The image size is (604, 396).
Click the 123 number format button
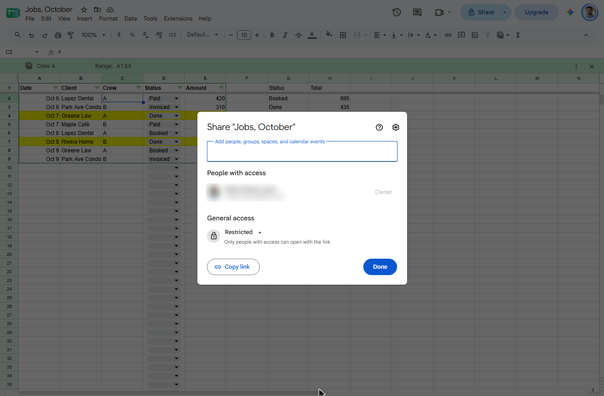(x=172, y=35)
